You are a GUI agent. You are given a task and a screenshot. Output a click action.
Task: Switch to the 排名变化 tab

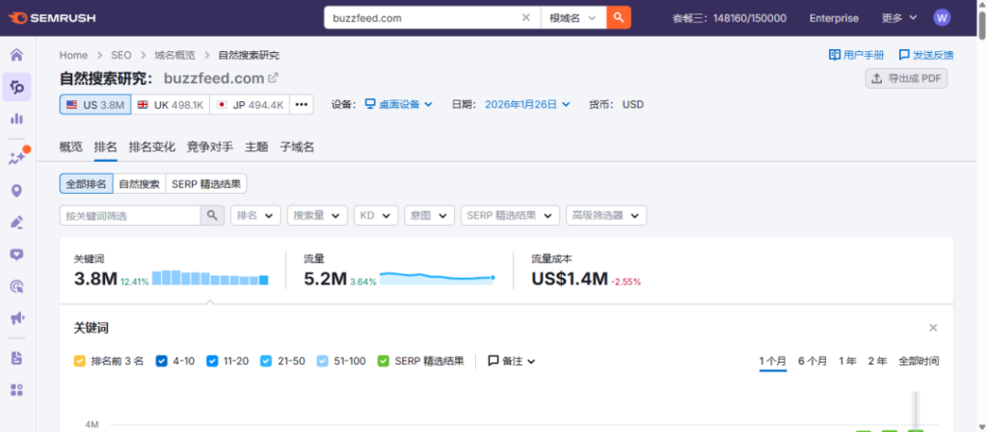click(151, 148)
